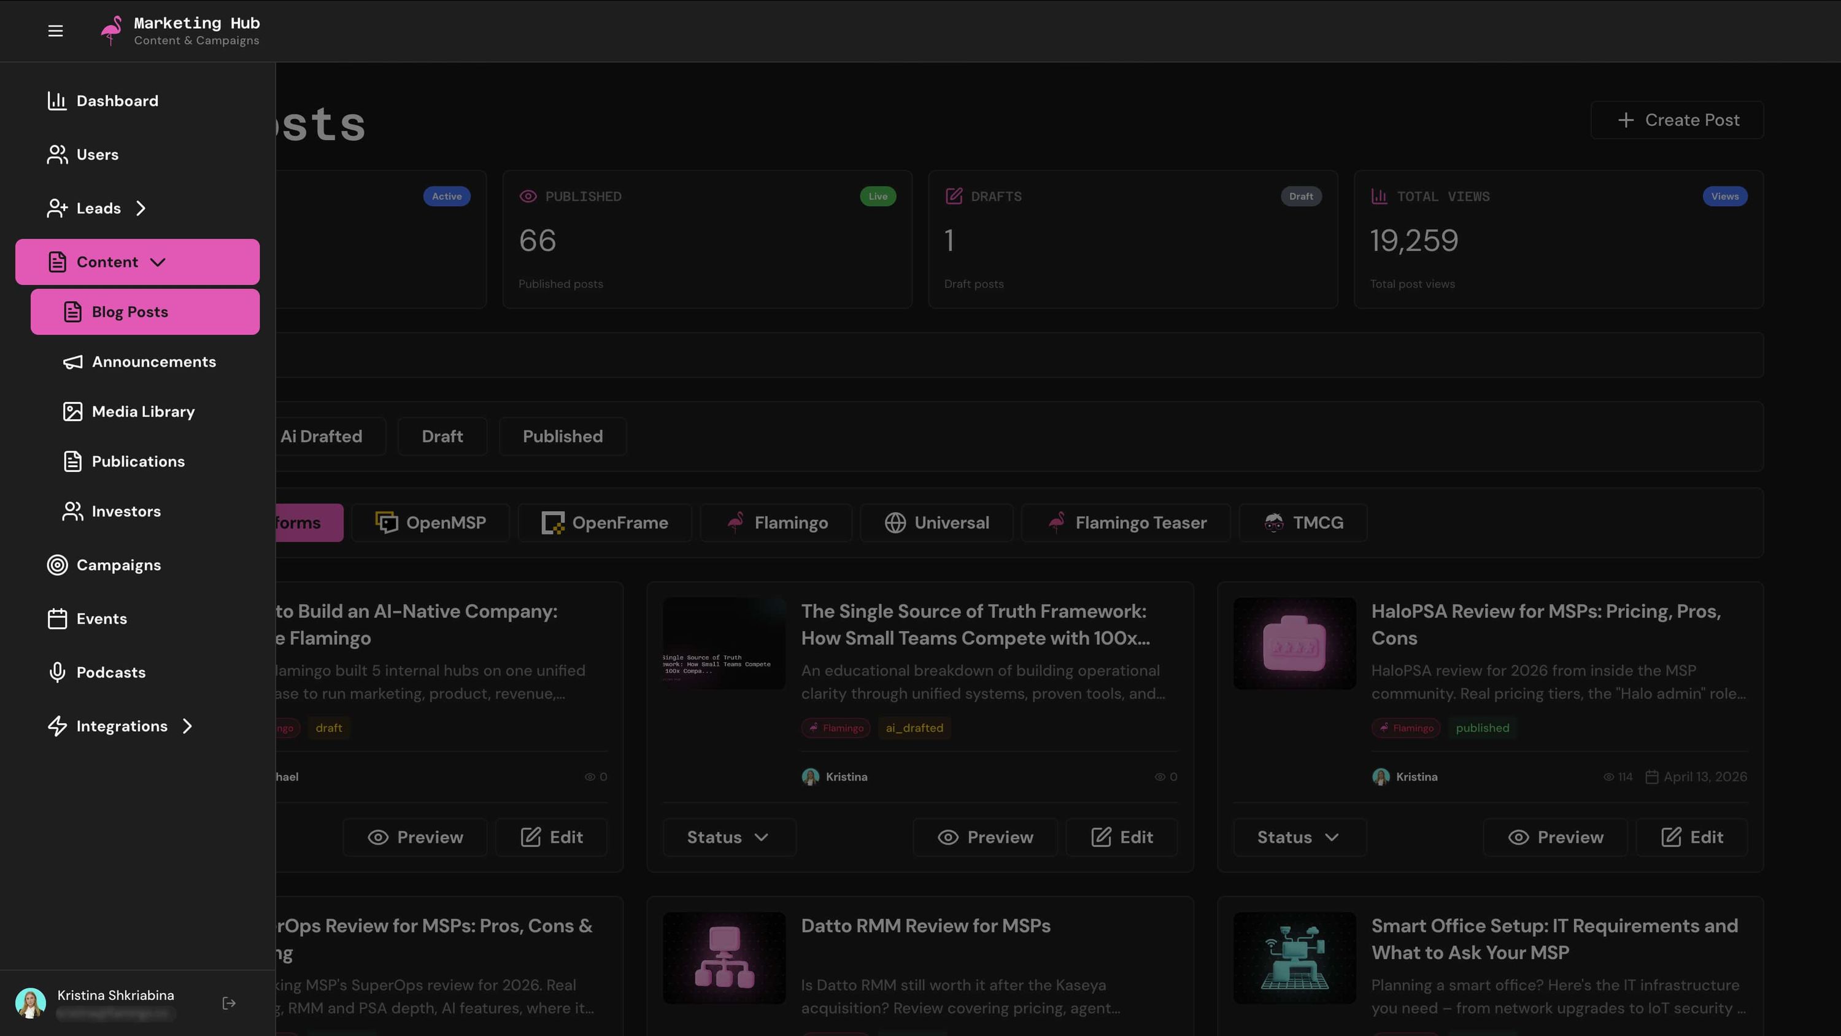The height and width of the screenshot is (1036, 1841).
Task: Edit the AI-Native Company post
Action: pyautogui.click(x=551, y=837)
